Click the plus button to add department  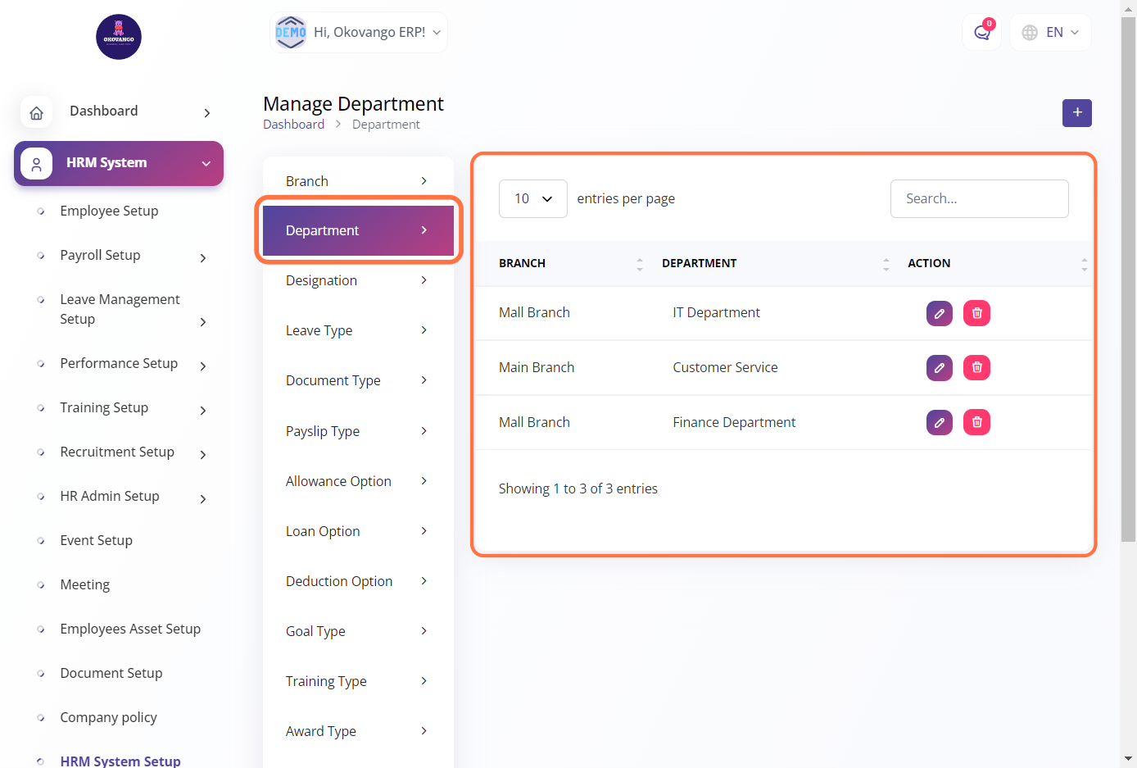click(x=1076, y=113)
